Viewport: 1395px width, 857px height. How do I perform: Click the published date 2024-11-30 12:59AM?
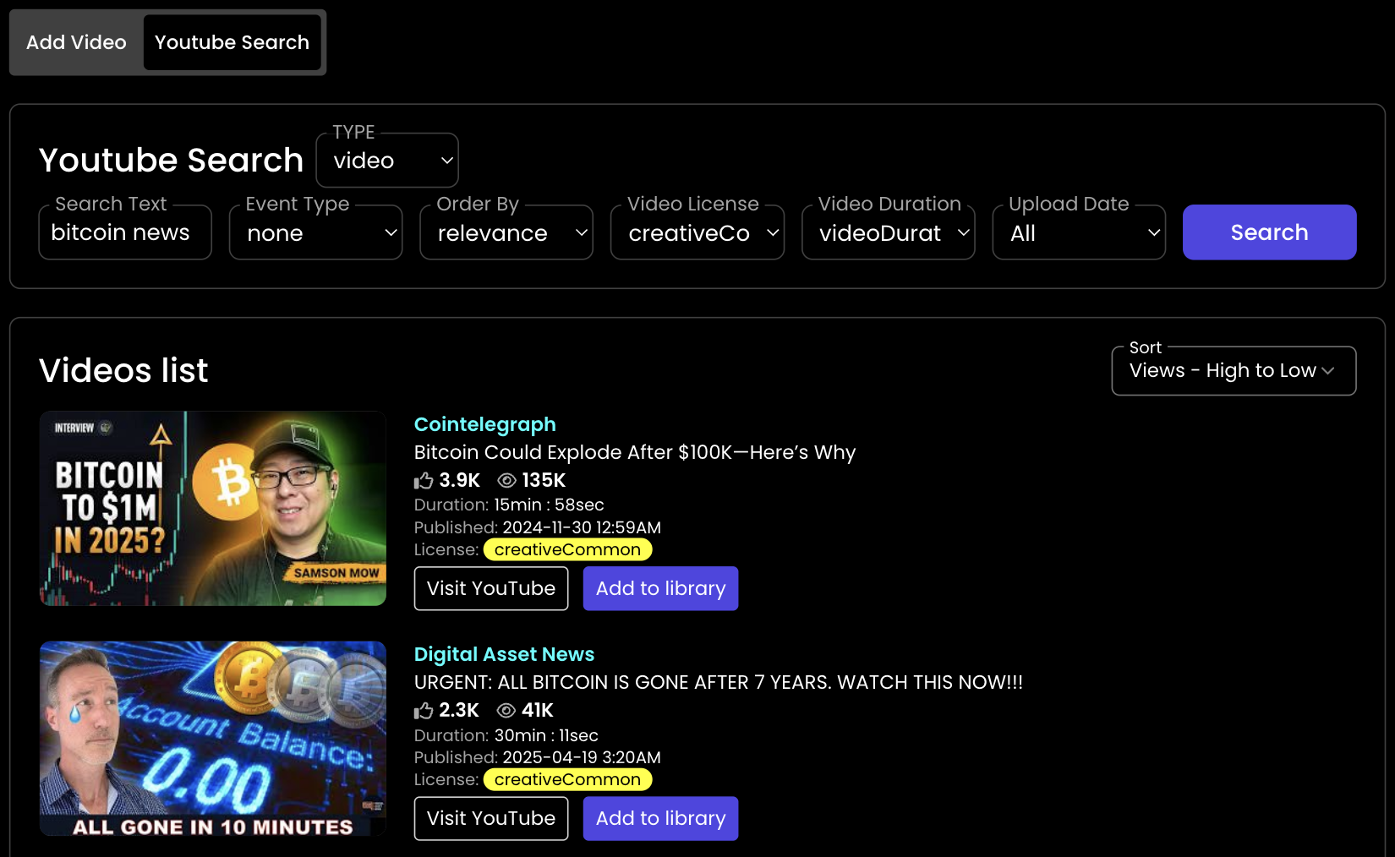point(582,527)
